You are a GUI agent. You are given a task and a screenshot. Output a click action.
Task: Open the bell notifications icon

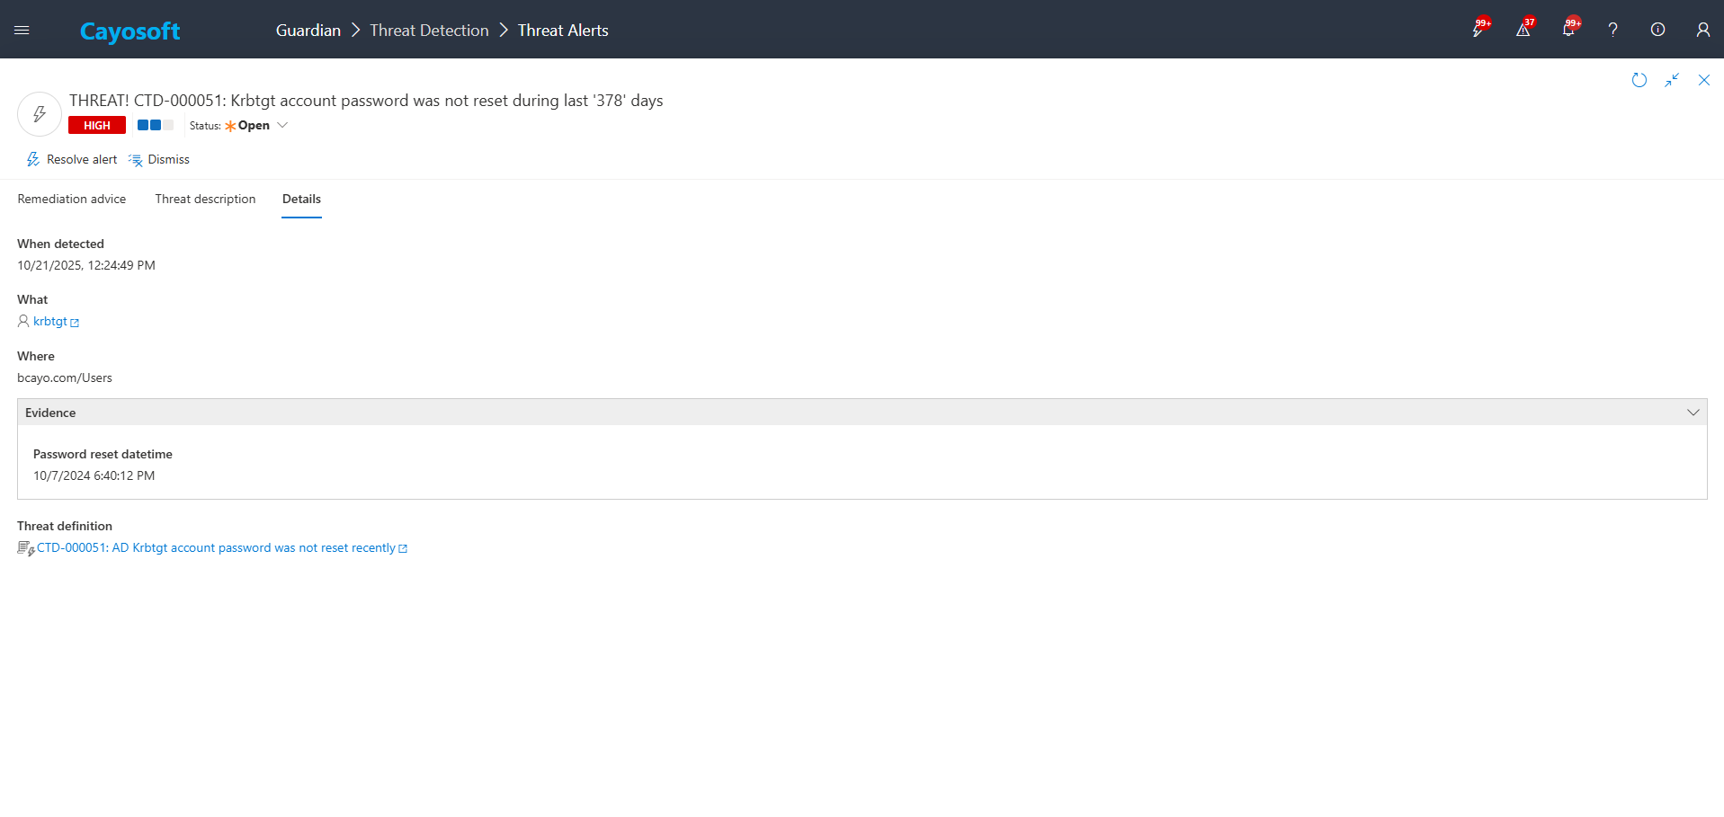pos(1568,30)
